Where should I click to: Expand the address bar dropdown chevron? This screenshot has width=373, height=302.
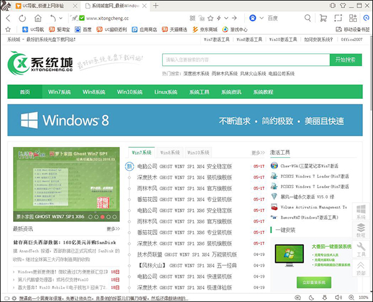[226, 18]
